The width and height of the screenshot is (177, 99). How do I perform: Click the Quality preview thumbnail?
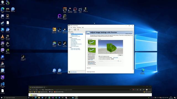[x=92, y=51]
